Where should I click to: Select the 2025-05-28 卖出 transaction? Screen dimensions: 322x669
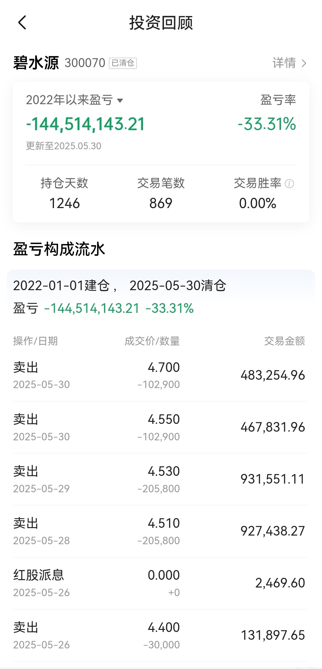coord(160,531)
